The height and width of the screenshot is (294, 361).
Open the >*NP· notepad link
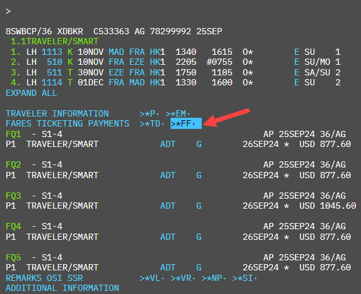pyautogui.click(x=214, y=278)
